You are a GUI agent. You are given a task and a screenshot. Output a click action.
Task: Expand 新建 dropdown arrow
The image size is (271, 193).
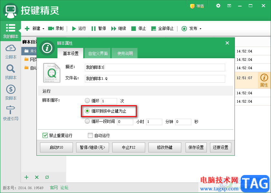[x=43, y=29]
